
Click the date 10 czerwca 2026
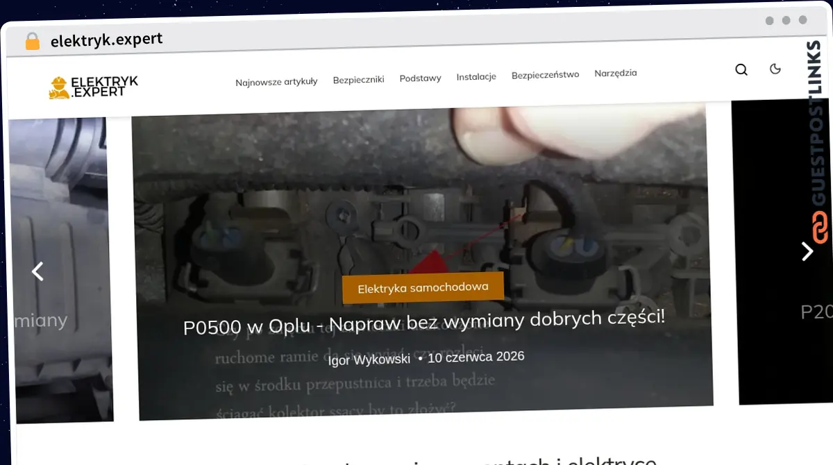pos(476,357)
